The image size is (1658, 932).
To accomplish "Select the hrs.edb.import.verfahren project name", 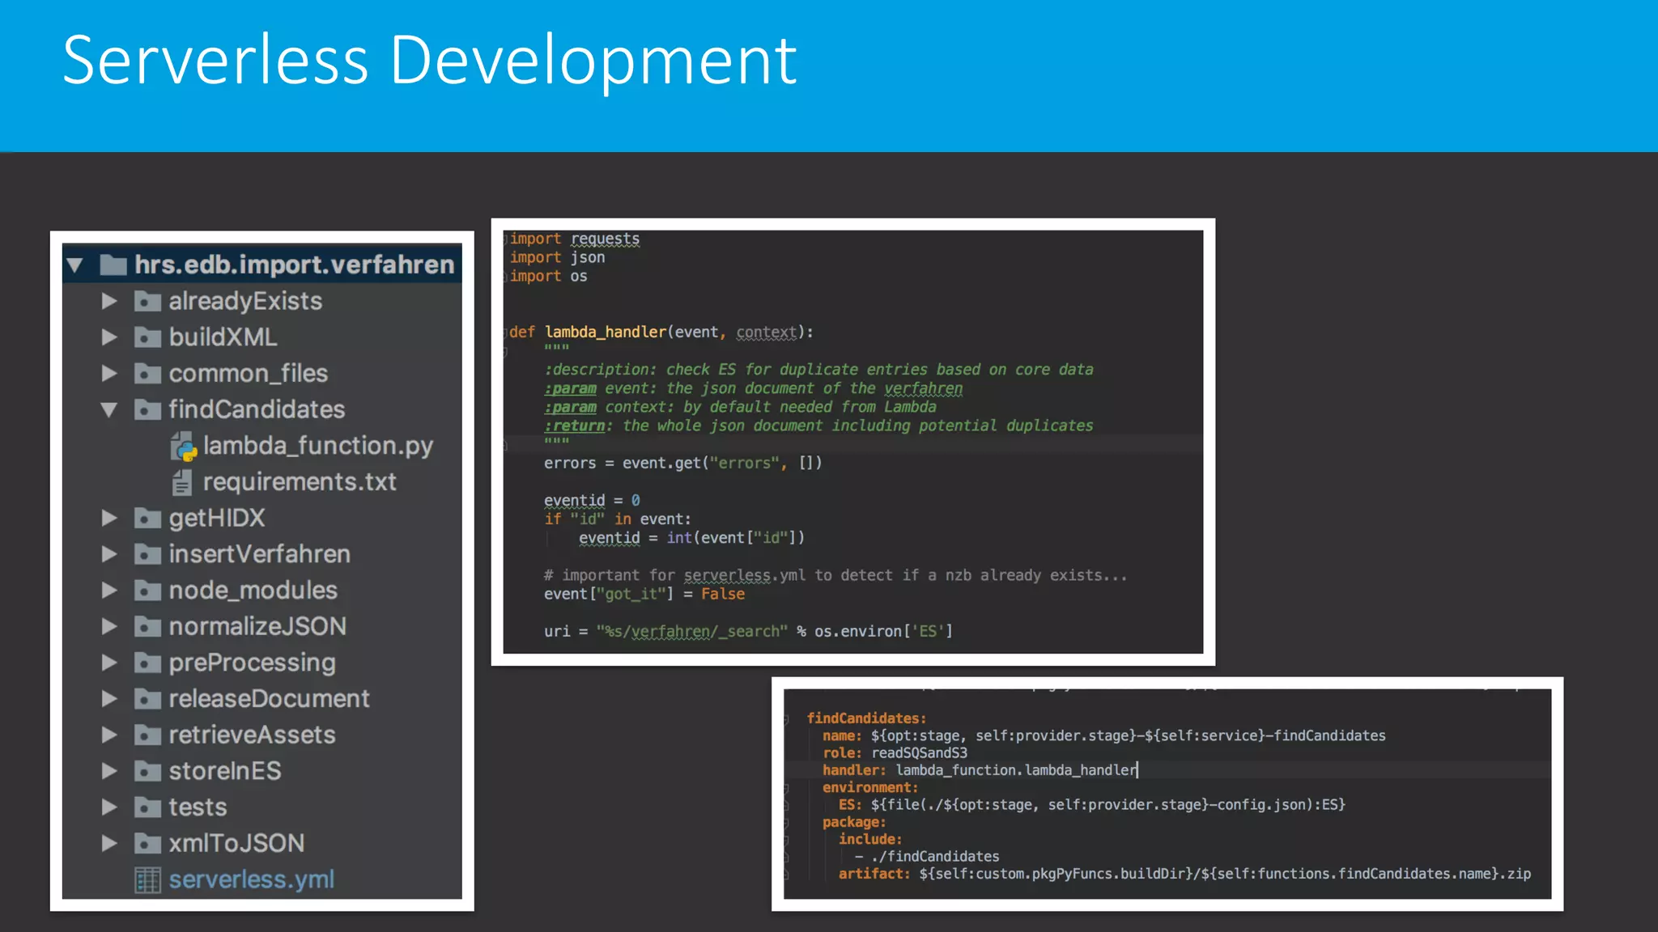I will [x=295, y=265].
